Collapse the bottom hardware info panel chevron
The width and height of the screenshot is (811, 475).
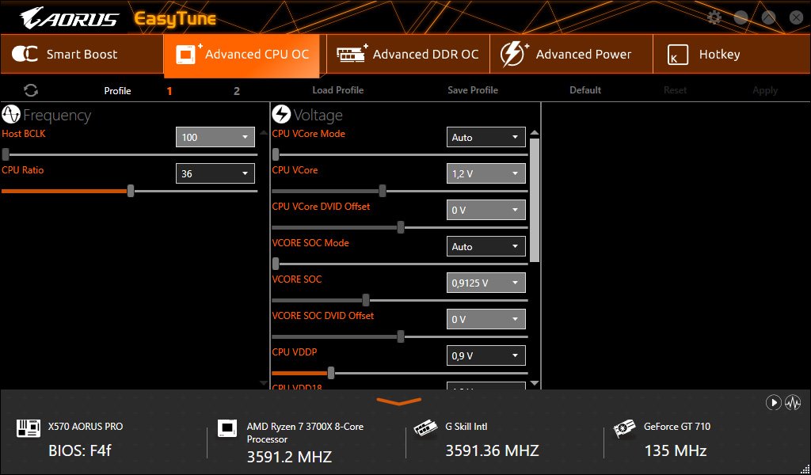tap(398, 401)
